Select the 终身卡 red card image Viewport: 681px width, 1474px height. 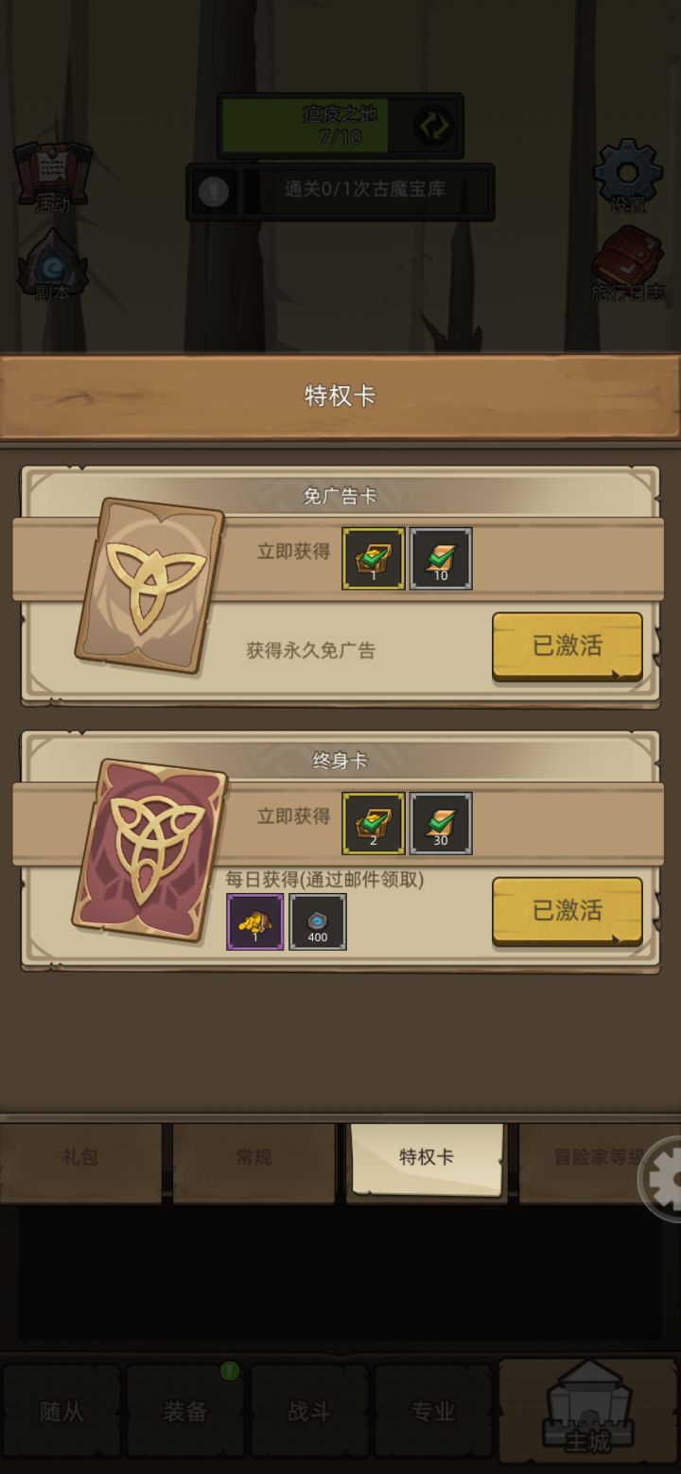[149, 850]
